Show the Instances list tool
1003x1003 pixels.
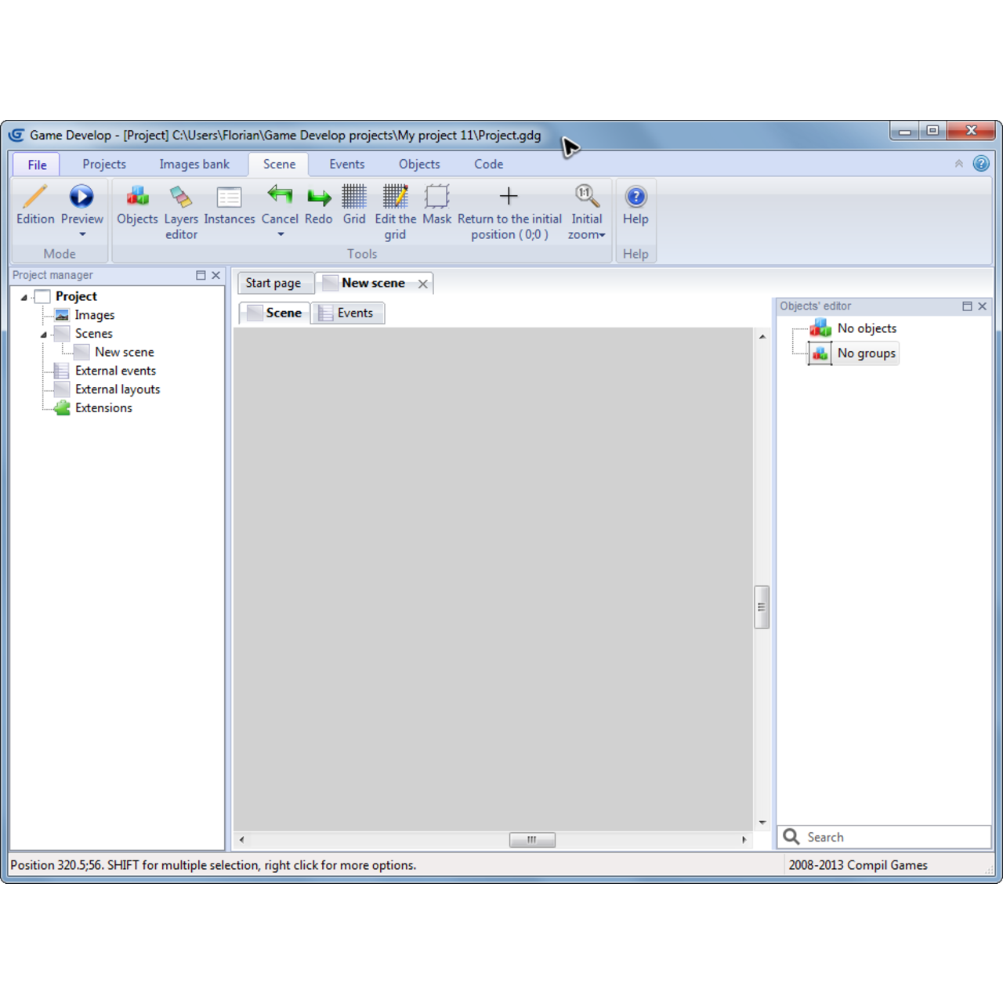229,205
